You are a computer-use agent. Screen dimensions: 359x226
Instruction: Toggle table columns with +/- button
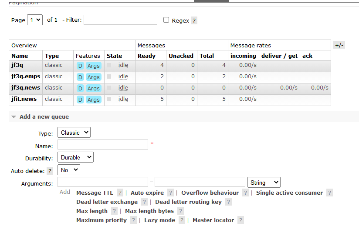[x=339, y=45]
